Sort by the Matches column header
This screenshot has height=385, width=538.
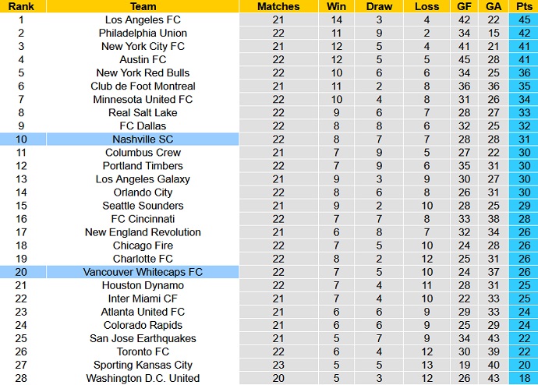coord(278,6)
